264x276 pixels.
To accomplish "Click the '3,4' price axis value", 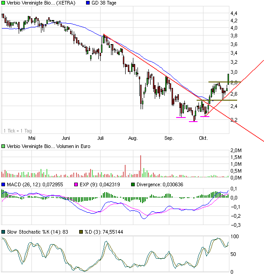I will click(x=234, y=53).
